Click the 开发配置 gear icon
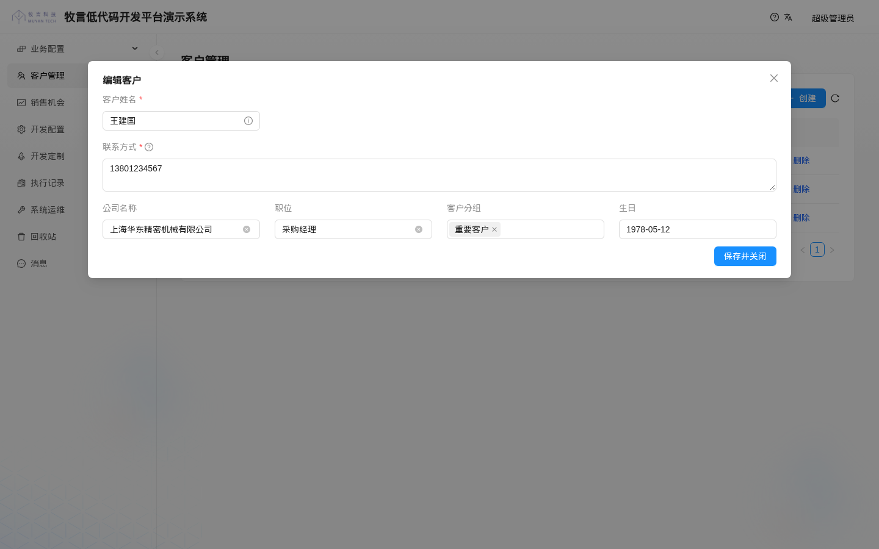 21,129
